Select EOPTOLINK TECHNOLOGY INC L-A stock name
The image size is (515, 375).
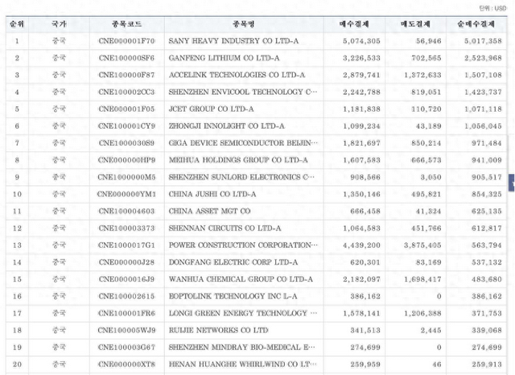233,296
